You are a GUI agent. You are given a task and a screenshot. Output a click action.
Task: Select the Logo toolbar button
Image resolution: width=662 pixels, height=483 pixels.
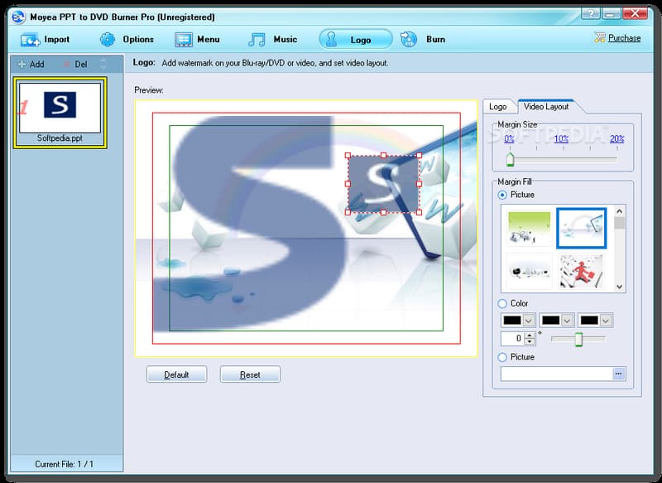click(356, 40)
